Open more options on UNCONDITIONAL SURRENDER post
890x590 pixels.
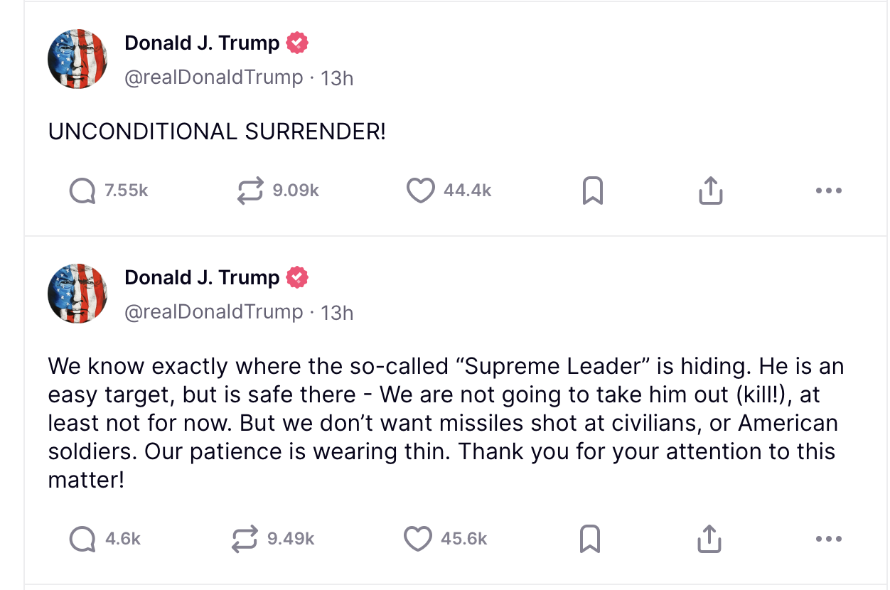[x=828, y=191]
